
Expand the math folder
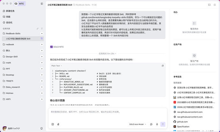(x=7, y=63)
